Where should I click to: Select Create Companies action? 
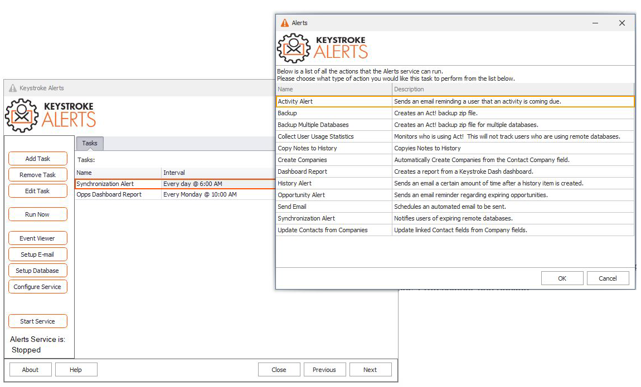click(455, 160)
